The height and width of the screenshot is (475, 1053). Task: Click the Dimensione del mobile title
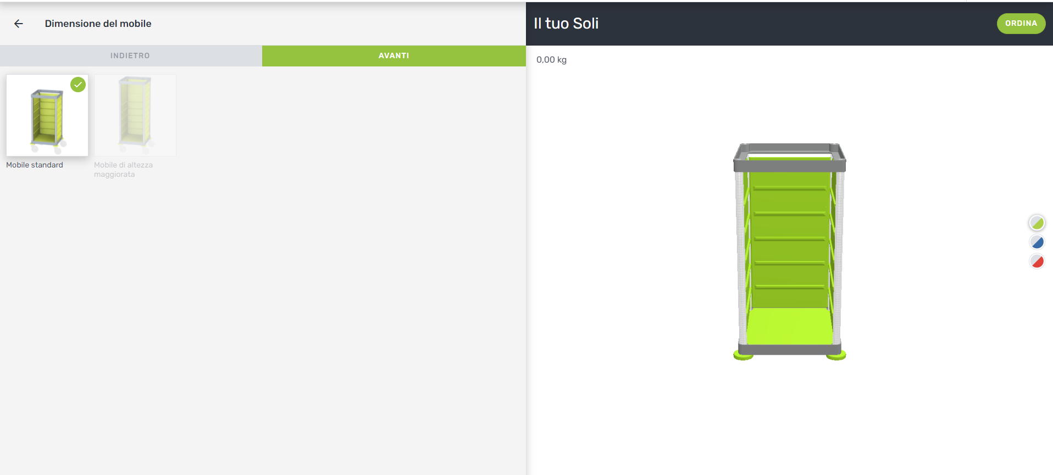pos(98,24)
